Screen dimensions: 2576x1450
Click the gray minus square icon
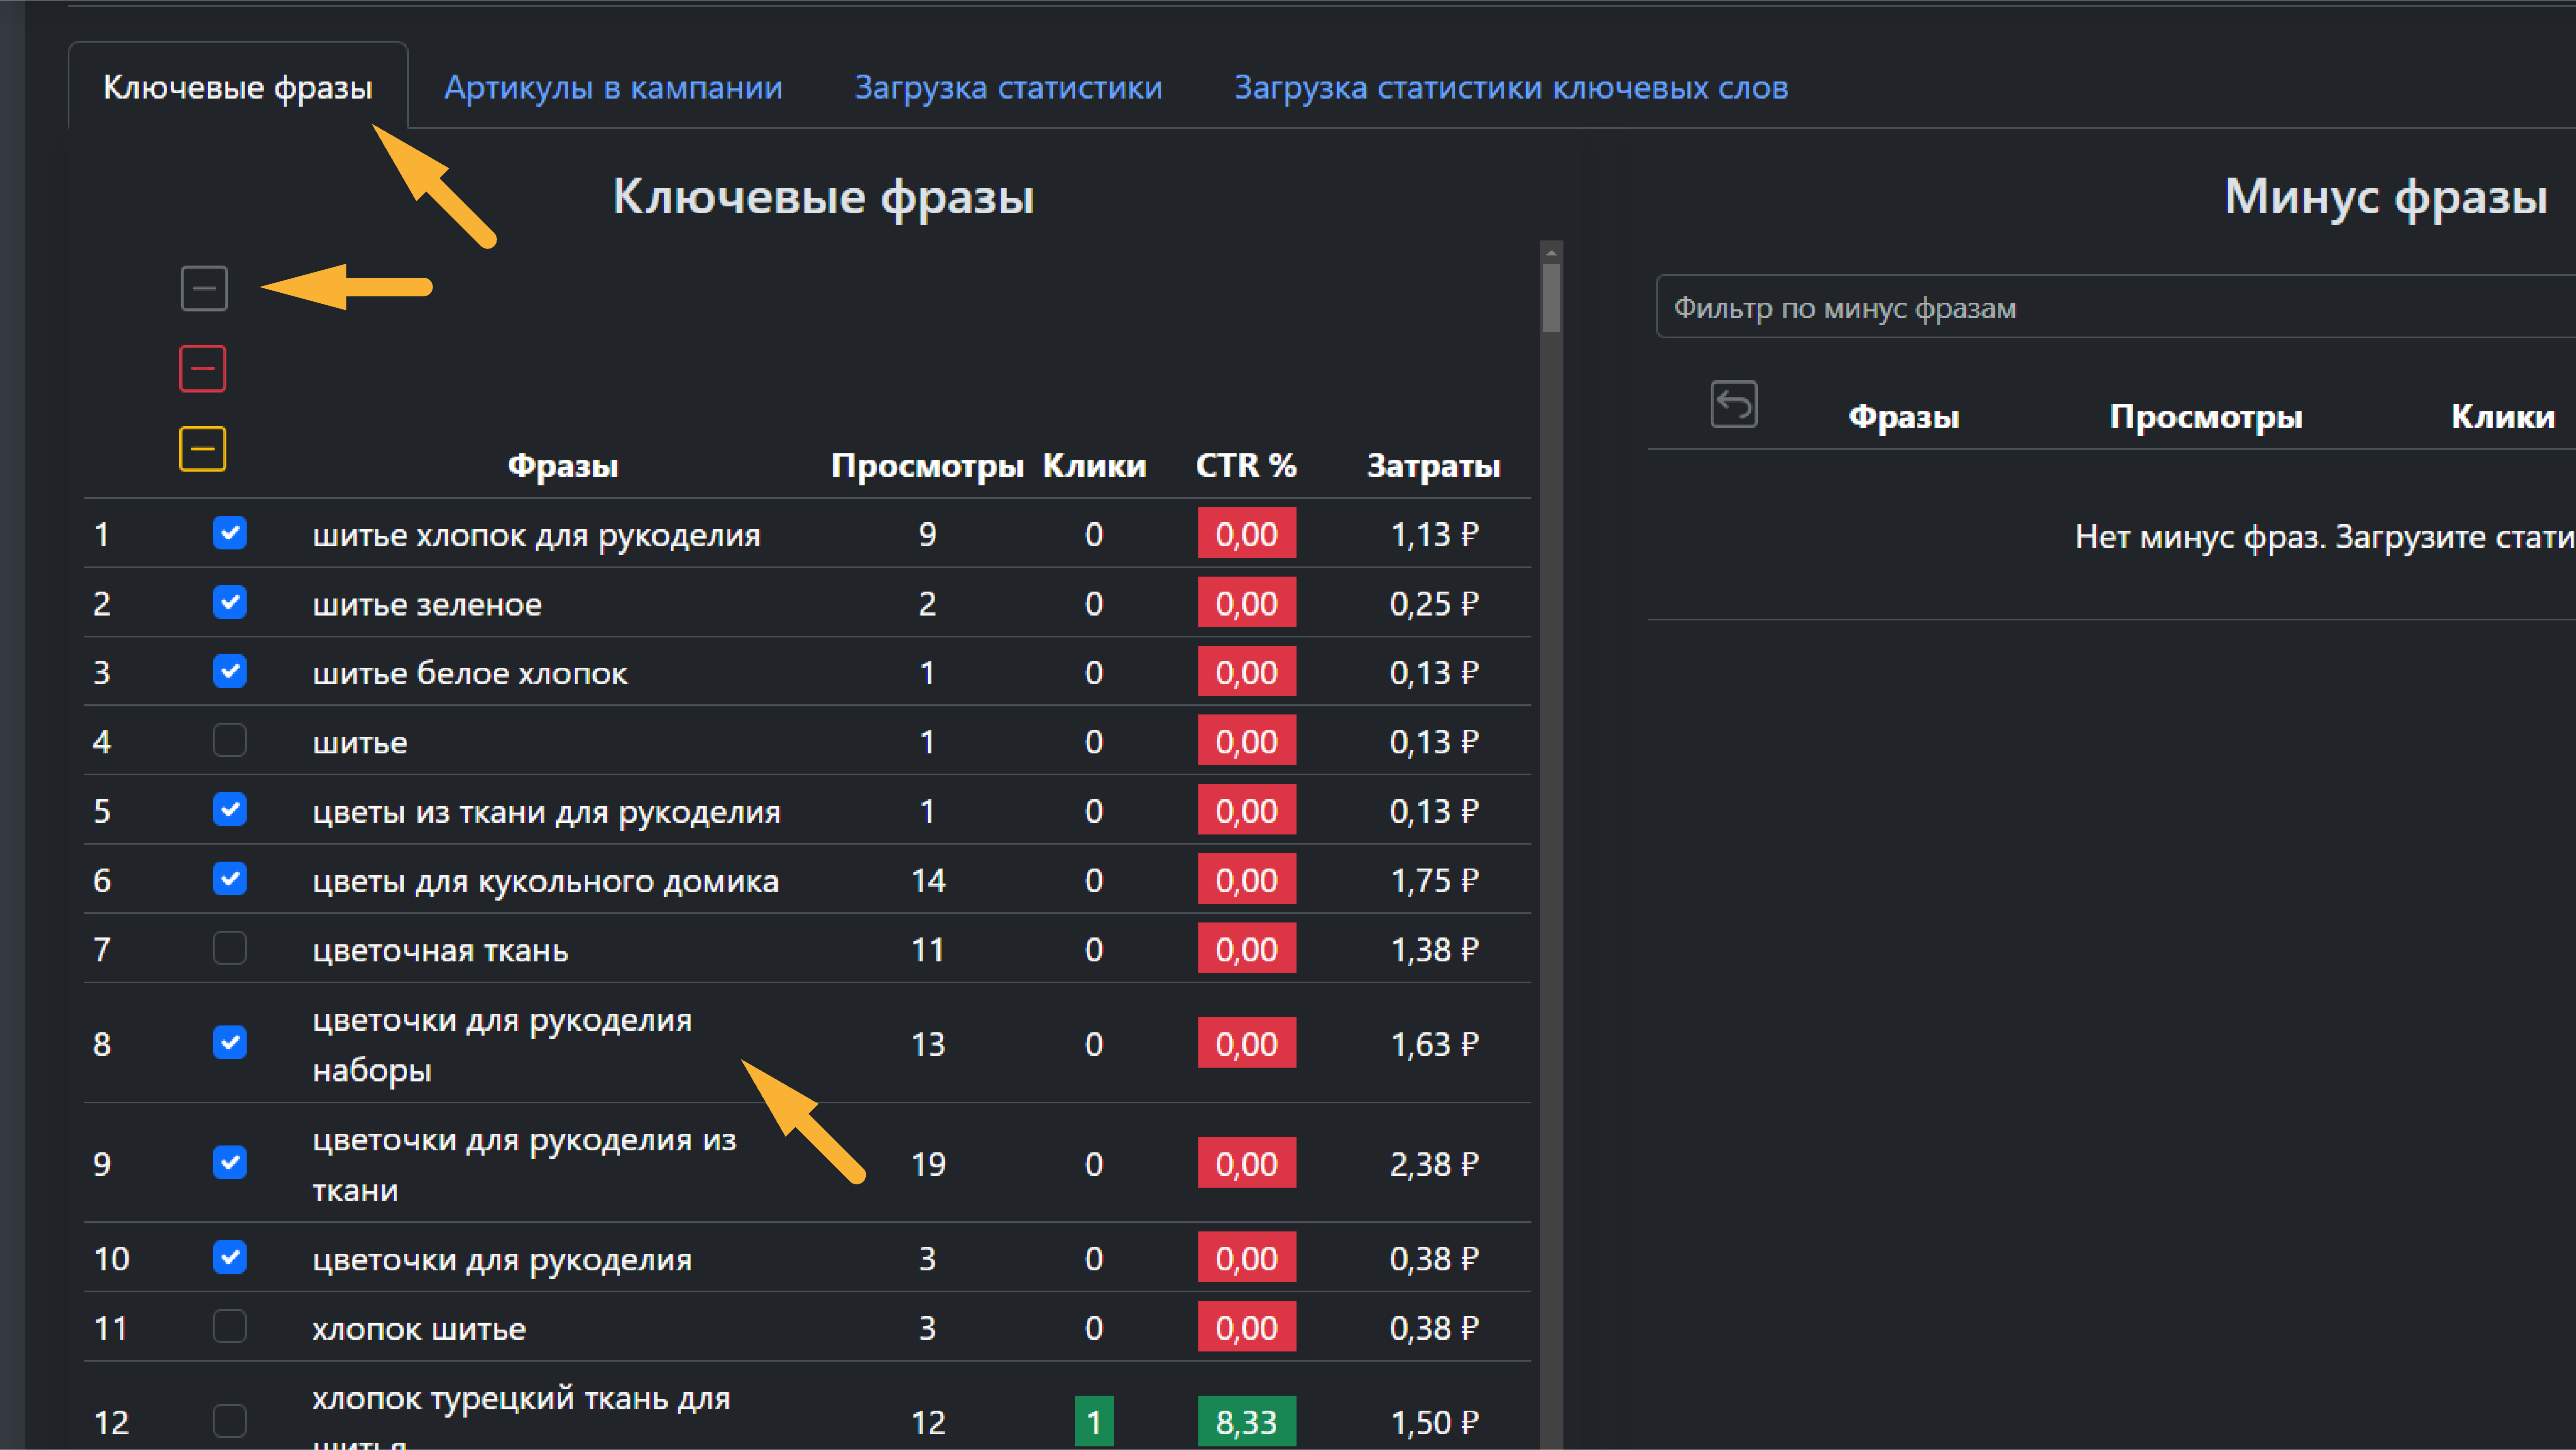[204, 288]
